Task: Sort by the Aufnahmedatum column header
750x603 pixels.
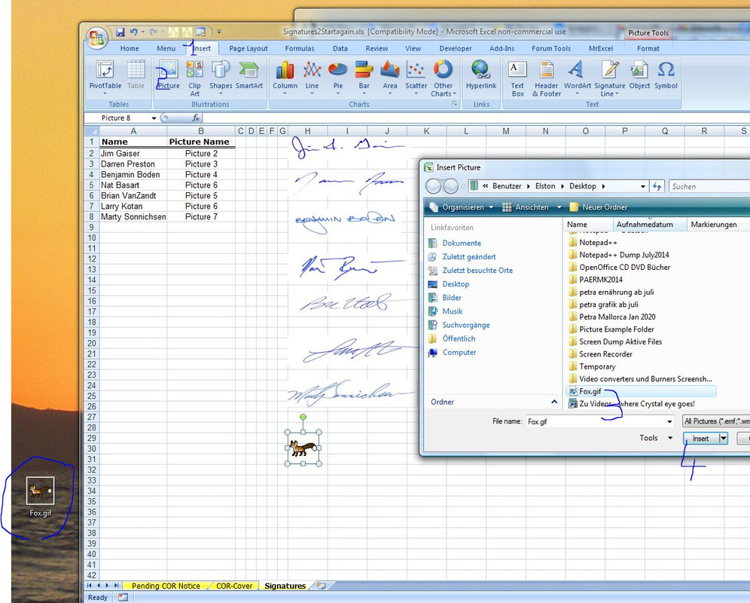Action: tap(649, 224)
